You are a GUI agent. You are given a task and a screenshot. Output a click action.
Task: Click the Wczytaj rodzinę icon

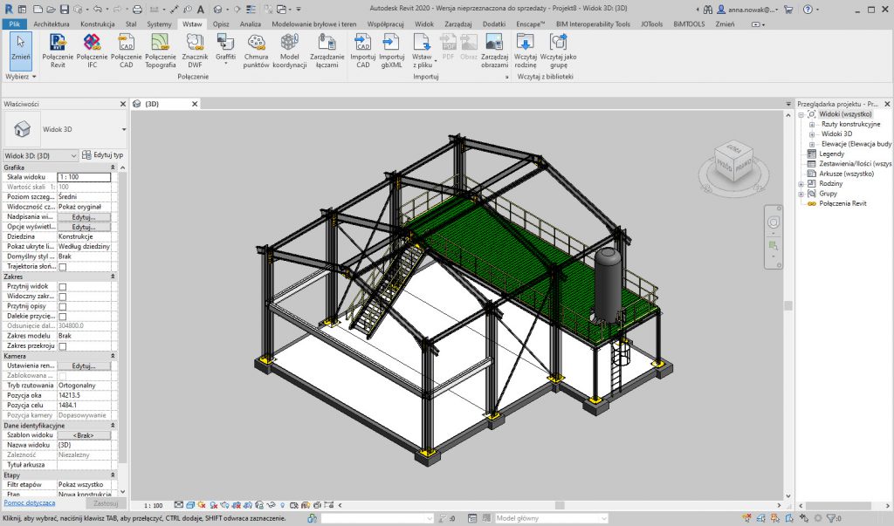[525, 44]
